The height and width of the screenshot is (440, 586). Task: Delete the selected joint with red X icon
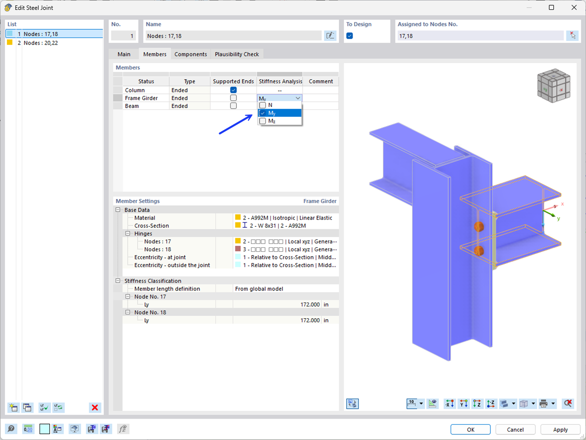point(95,407)
